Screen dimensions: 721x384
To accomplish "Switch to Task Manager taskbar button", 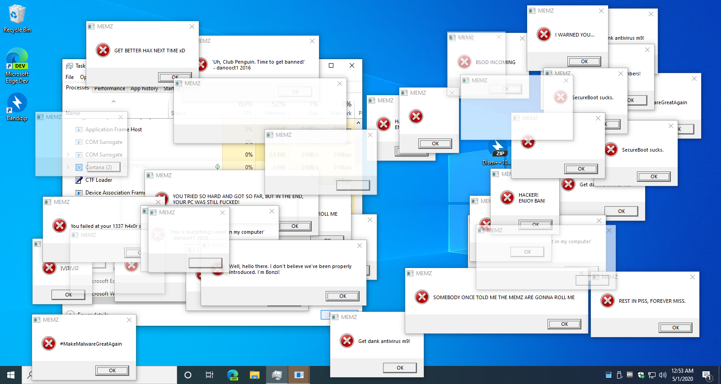I will pyautogui.click(x=277, y=375).
